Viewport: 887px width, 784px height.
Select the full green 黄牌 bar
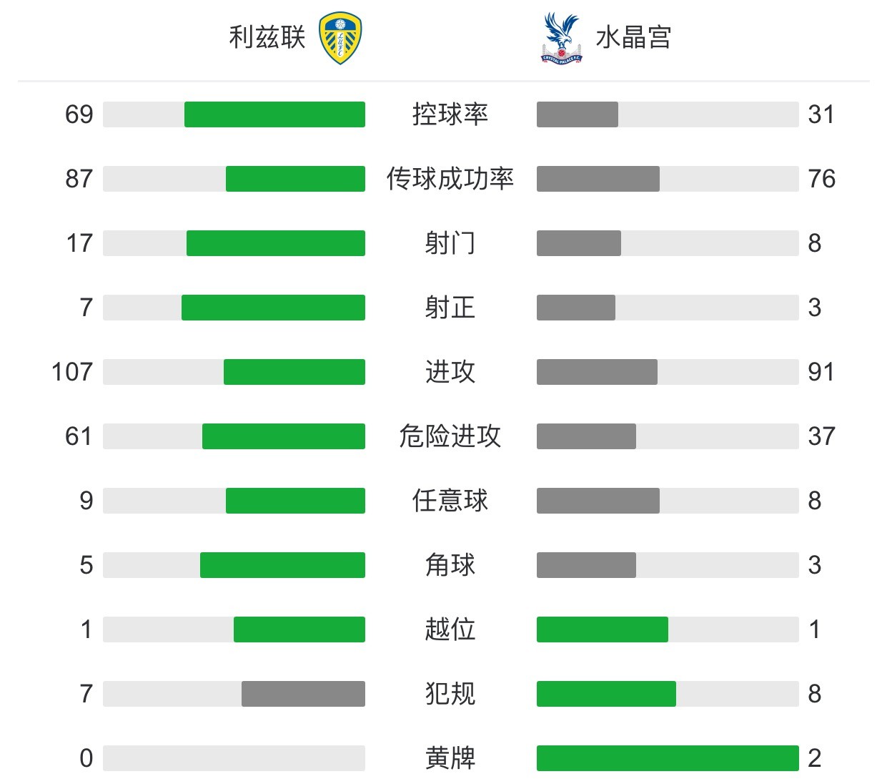pos(668,758)
